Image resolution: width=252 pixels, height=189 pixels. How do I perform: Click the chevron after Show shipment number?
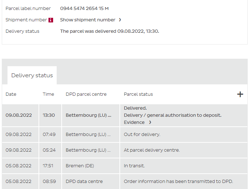click(120, 20)
